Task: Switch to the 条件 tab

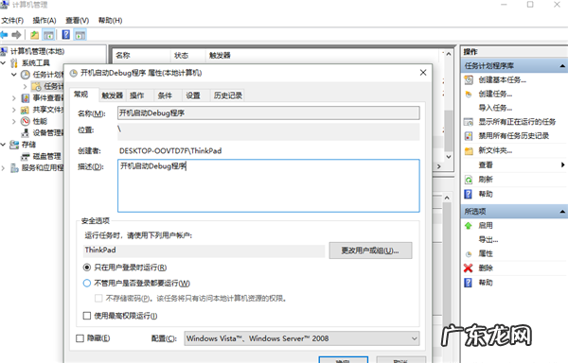Action: pos(165,95)
